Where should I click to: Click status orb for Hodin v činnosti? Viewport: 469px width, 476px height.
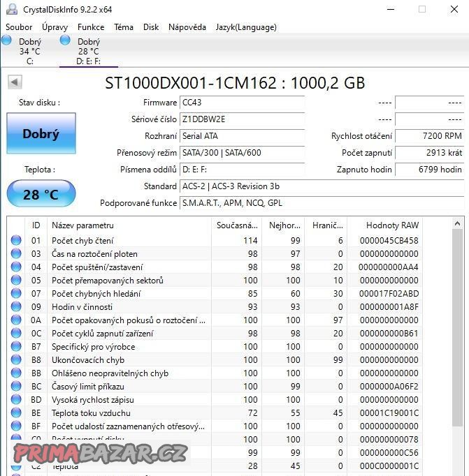pyautogui.click(x=16, y=306)
